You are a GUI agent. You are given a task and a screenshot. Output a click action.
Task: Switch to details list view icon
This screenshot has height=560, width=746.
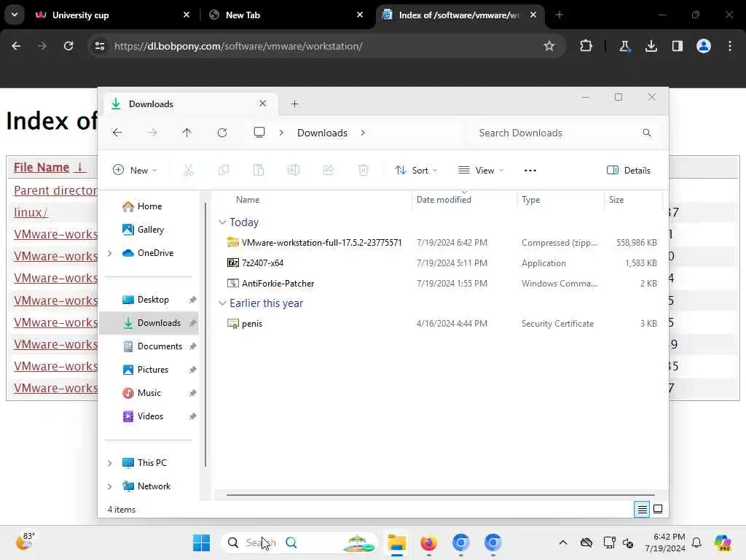642,510
